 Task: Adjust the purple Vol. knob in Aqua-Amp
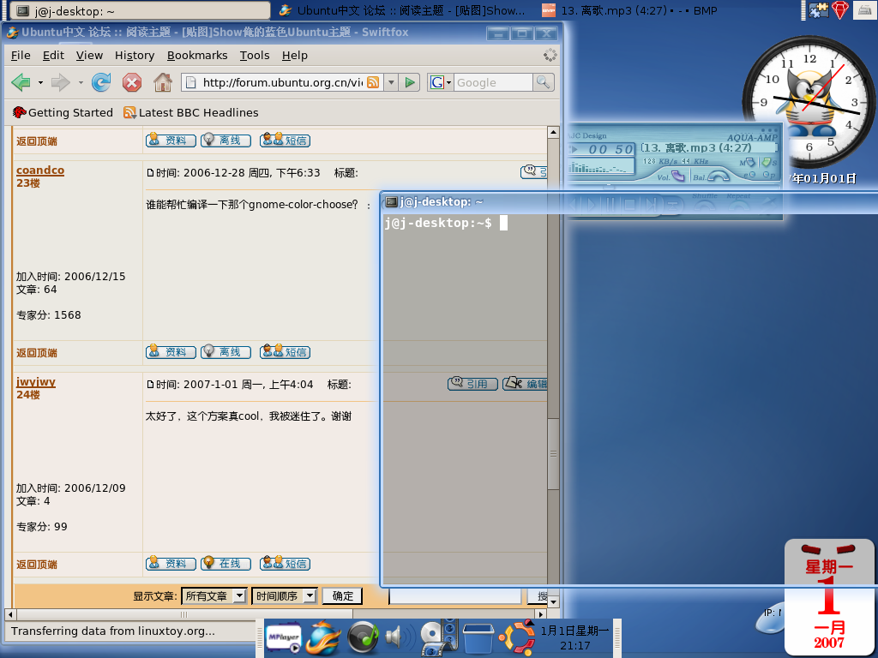(x=677, y=176)
